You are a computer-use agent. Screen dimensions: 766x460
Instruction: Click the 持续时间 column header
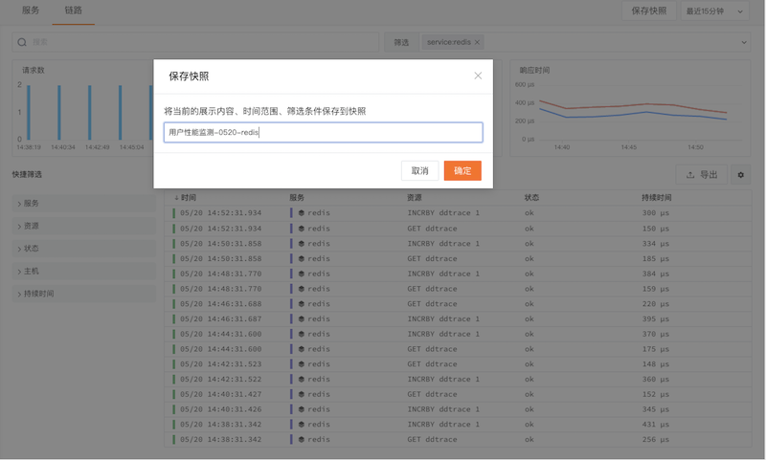(x=657, y=198)
